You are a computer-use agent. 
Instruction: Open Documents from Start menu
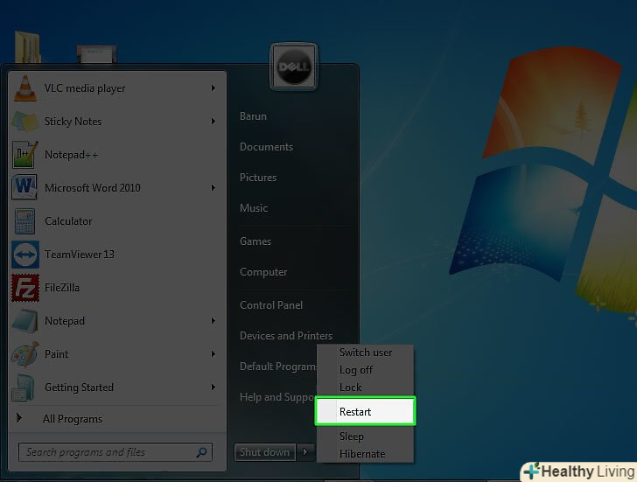(266, 147)
